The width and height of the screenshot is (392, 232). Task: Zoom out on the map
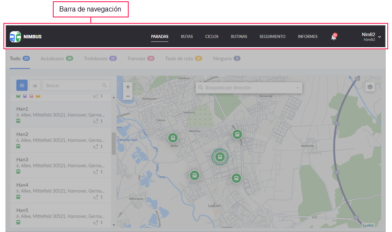point(128,96)
